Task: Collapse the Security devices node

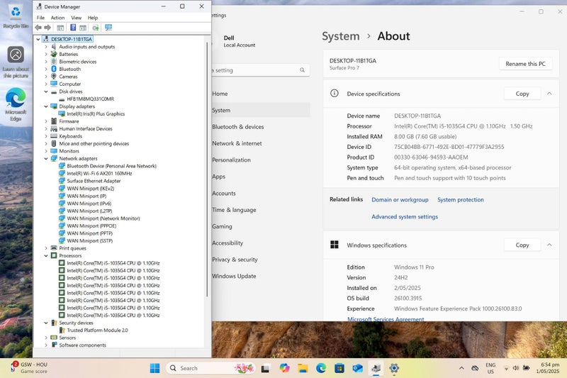Action: pyautogui.click(x=46, y=323)
